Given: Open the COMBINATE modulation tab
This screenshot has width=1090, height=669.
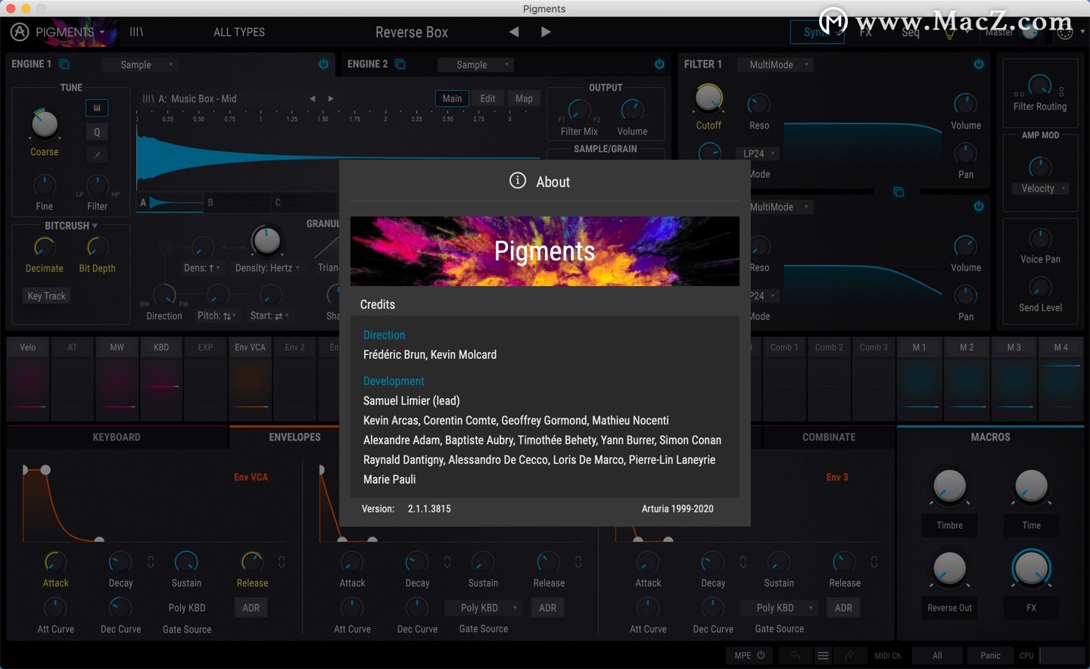Looking at the screenshot, I should pos(829,437).
